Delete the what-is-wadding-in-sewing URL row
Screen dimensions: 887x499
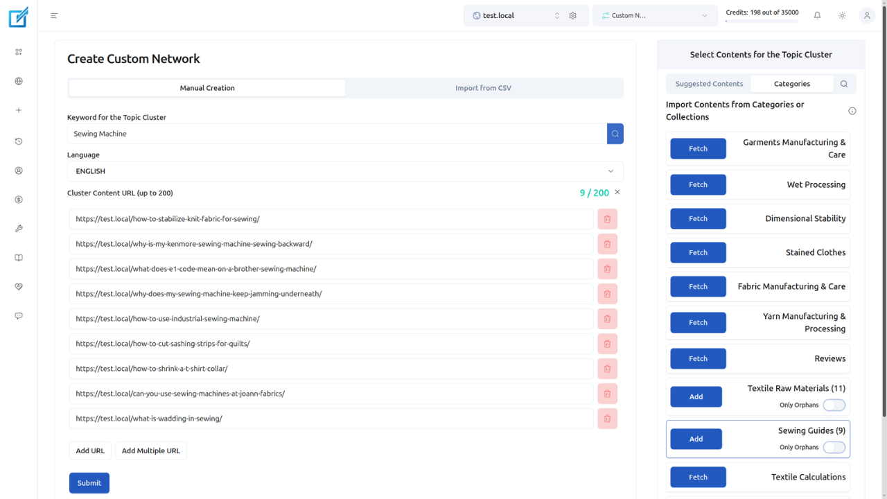pos(607,419)
